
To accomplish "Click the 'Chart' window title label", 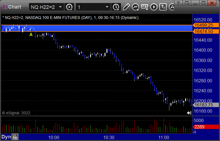I will pyautogui.click(x=14, y=7).
